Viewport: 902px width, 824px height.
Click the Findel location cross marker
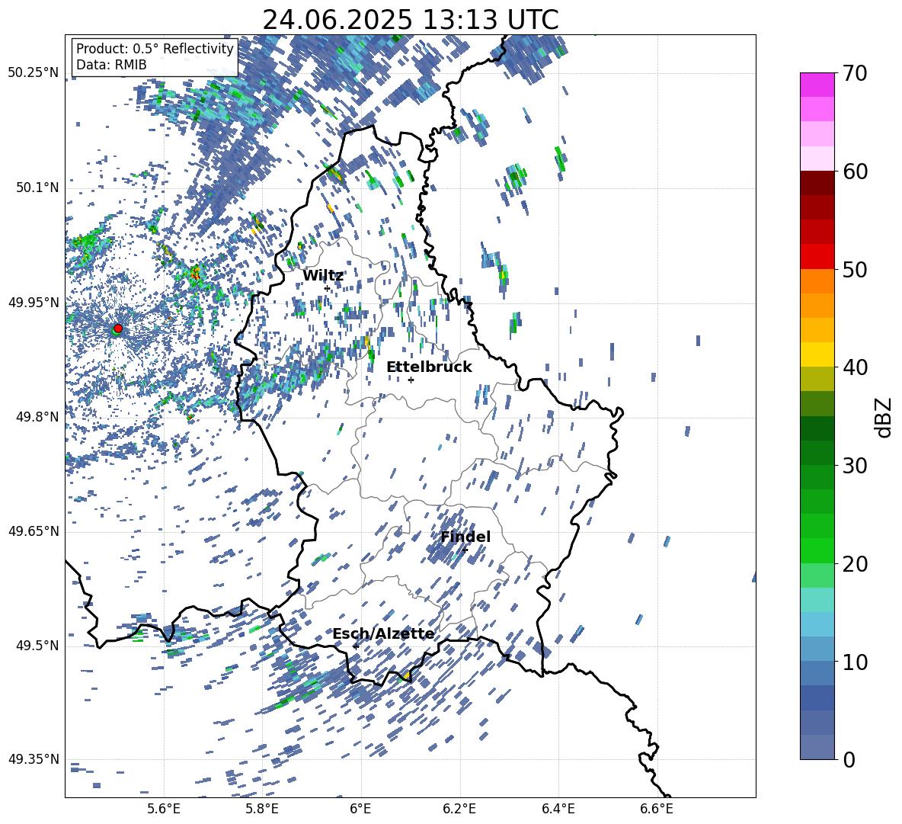click(465, 550)
